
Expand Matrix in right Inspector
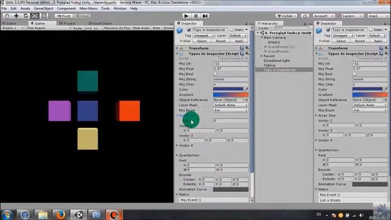pyautogui.click(x=316, y=189)
